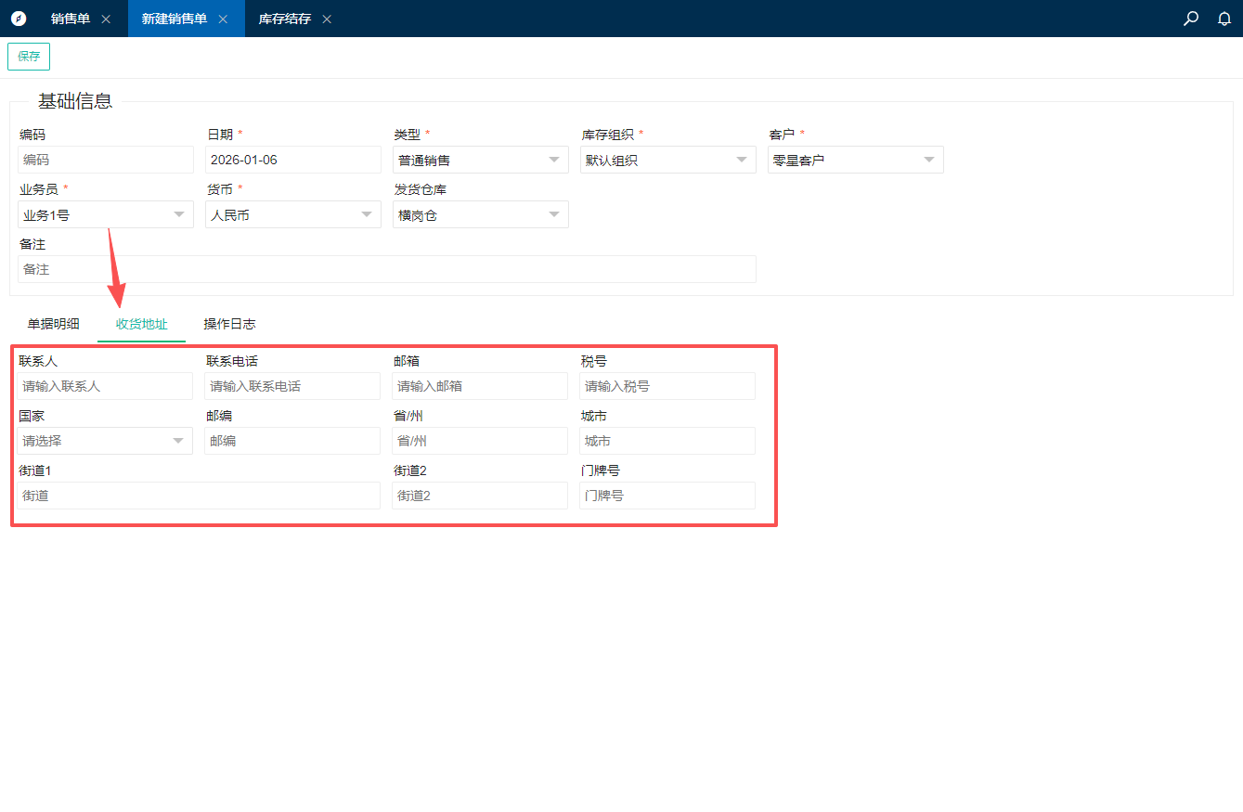Click the 日期 date field
The width and height of the screenshot is (1243, 812).
tap(292, 160)
